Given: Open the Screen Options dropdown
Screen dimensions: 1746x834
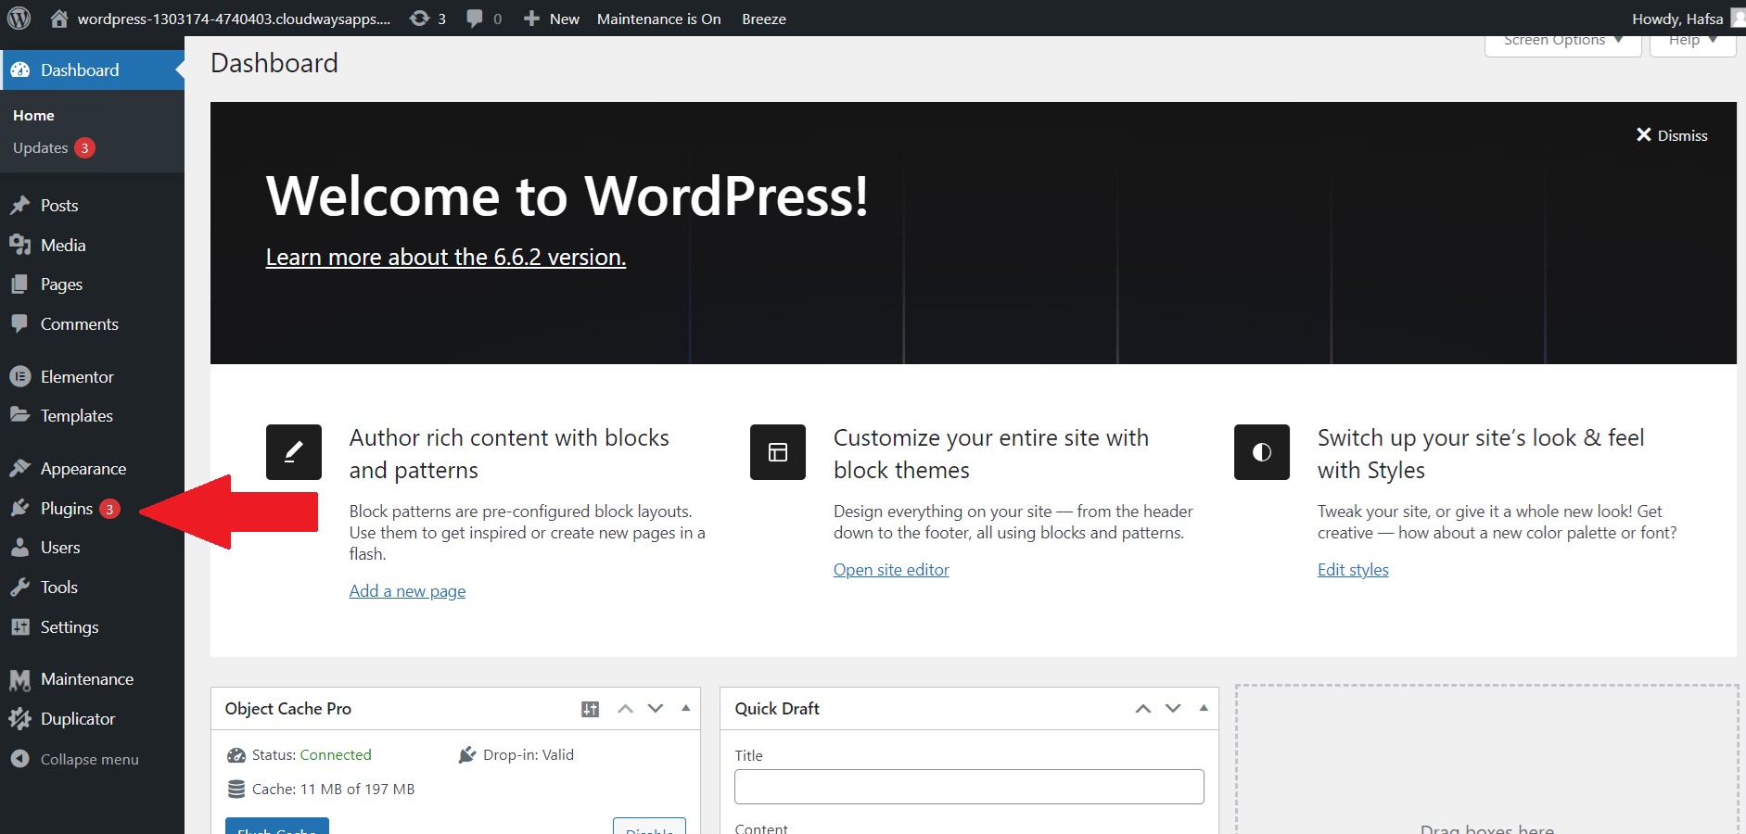Looking at the screenshot, I should (1561, 40).
